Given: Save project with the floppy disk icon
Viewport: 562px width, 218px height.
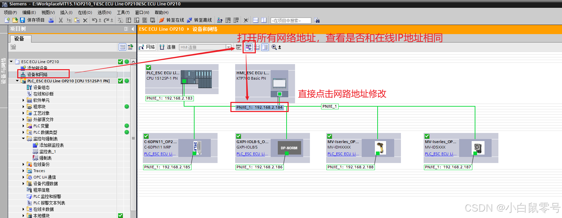Looking at the screenshot, I should [x=22, y=20].
